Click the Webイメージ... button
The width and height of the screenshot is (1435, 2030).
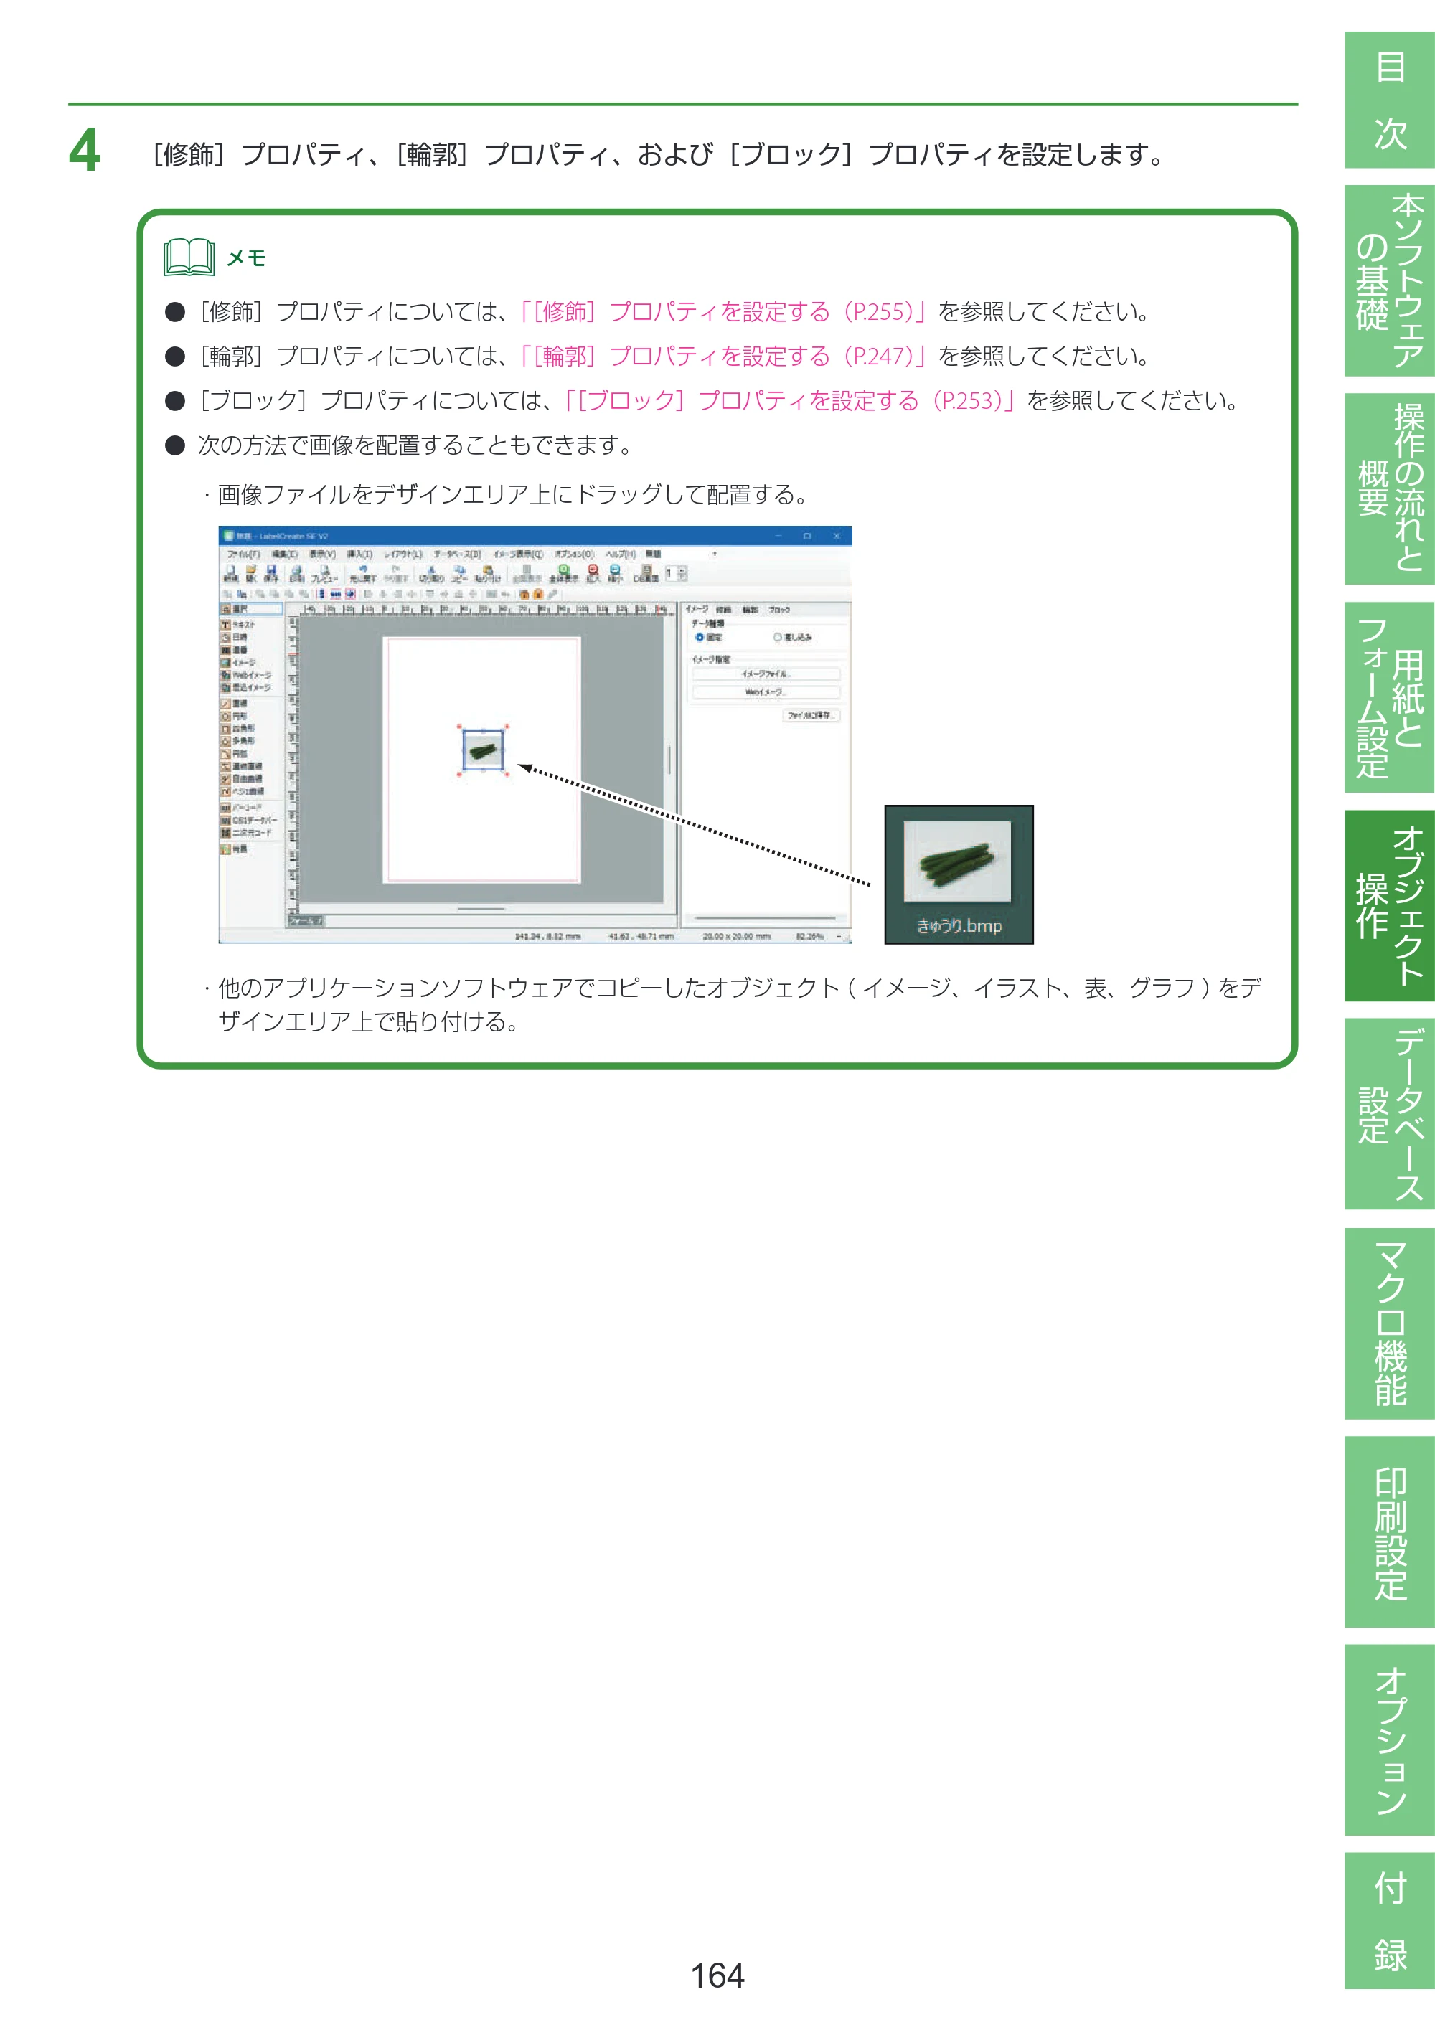766,692
